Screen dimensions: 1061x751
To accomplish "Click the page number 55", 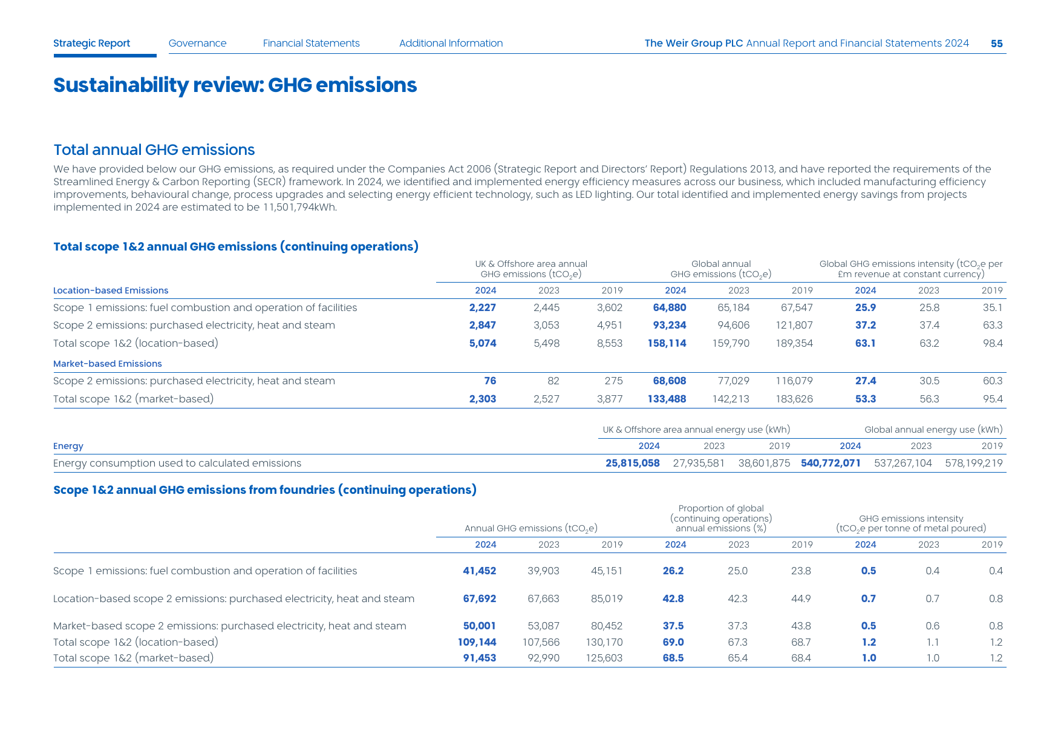I will pos(997,44).
